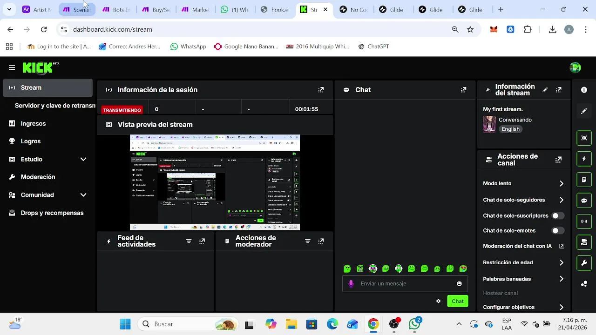Click the purple microphone icon in chat
This screenshot has width=596, height=335.
coord(351,283)
